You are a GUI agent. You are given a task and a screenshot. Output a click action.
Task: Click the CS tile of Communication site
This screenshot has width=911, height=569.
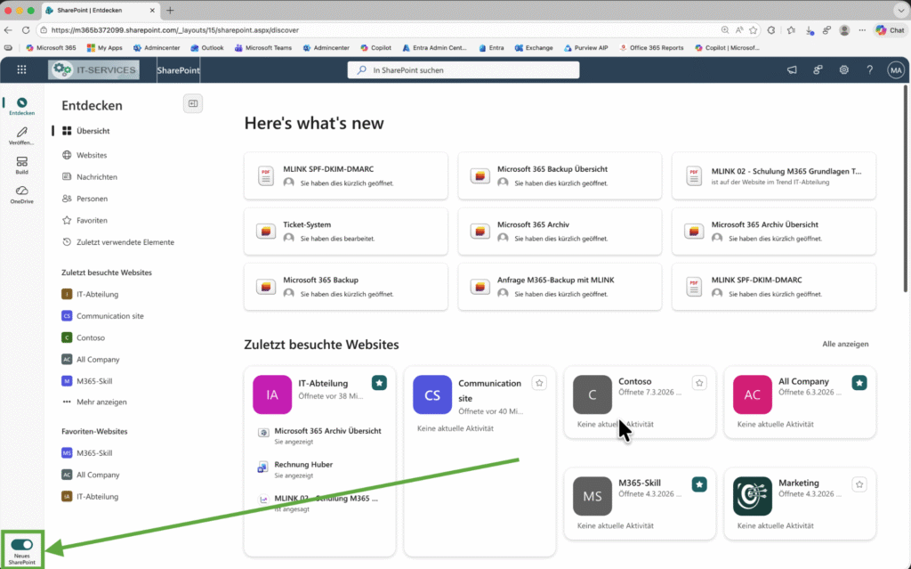pos(432,394)
